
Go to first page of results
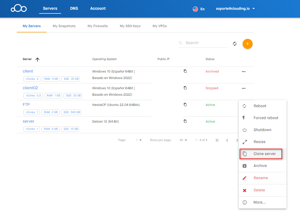pyautogui.click(x=217, y=140)
